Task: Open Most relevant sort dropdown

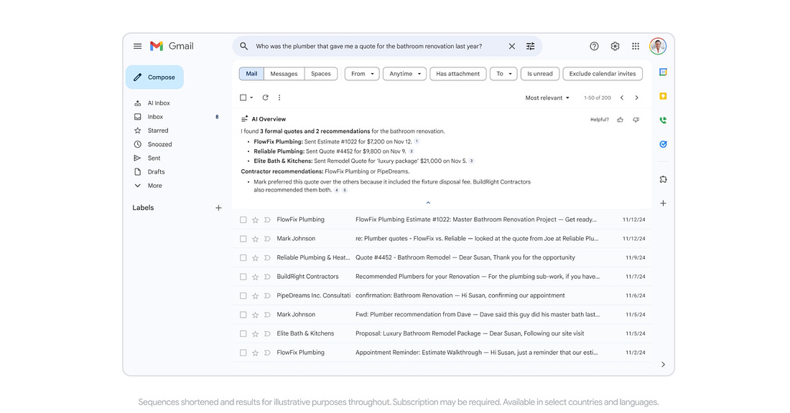Action: (x=547, y=98)
